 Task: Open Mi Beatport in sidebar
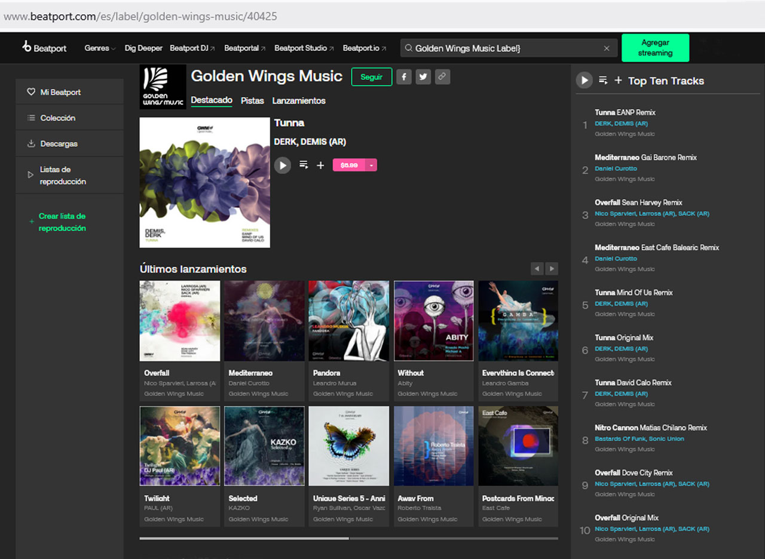(x=69, y=92)
